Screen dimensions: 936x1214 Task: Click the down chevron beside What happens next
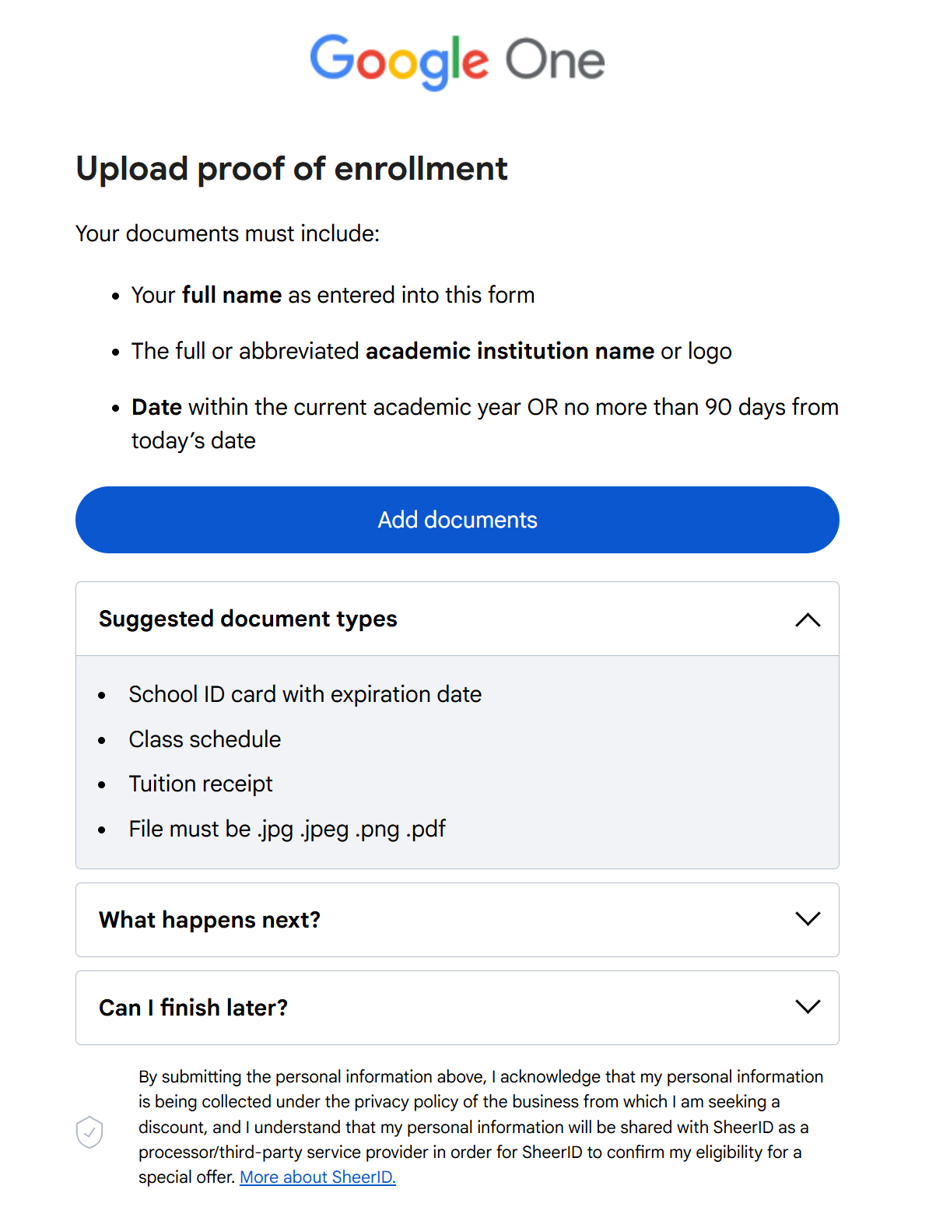pos(808,919)
